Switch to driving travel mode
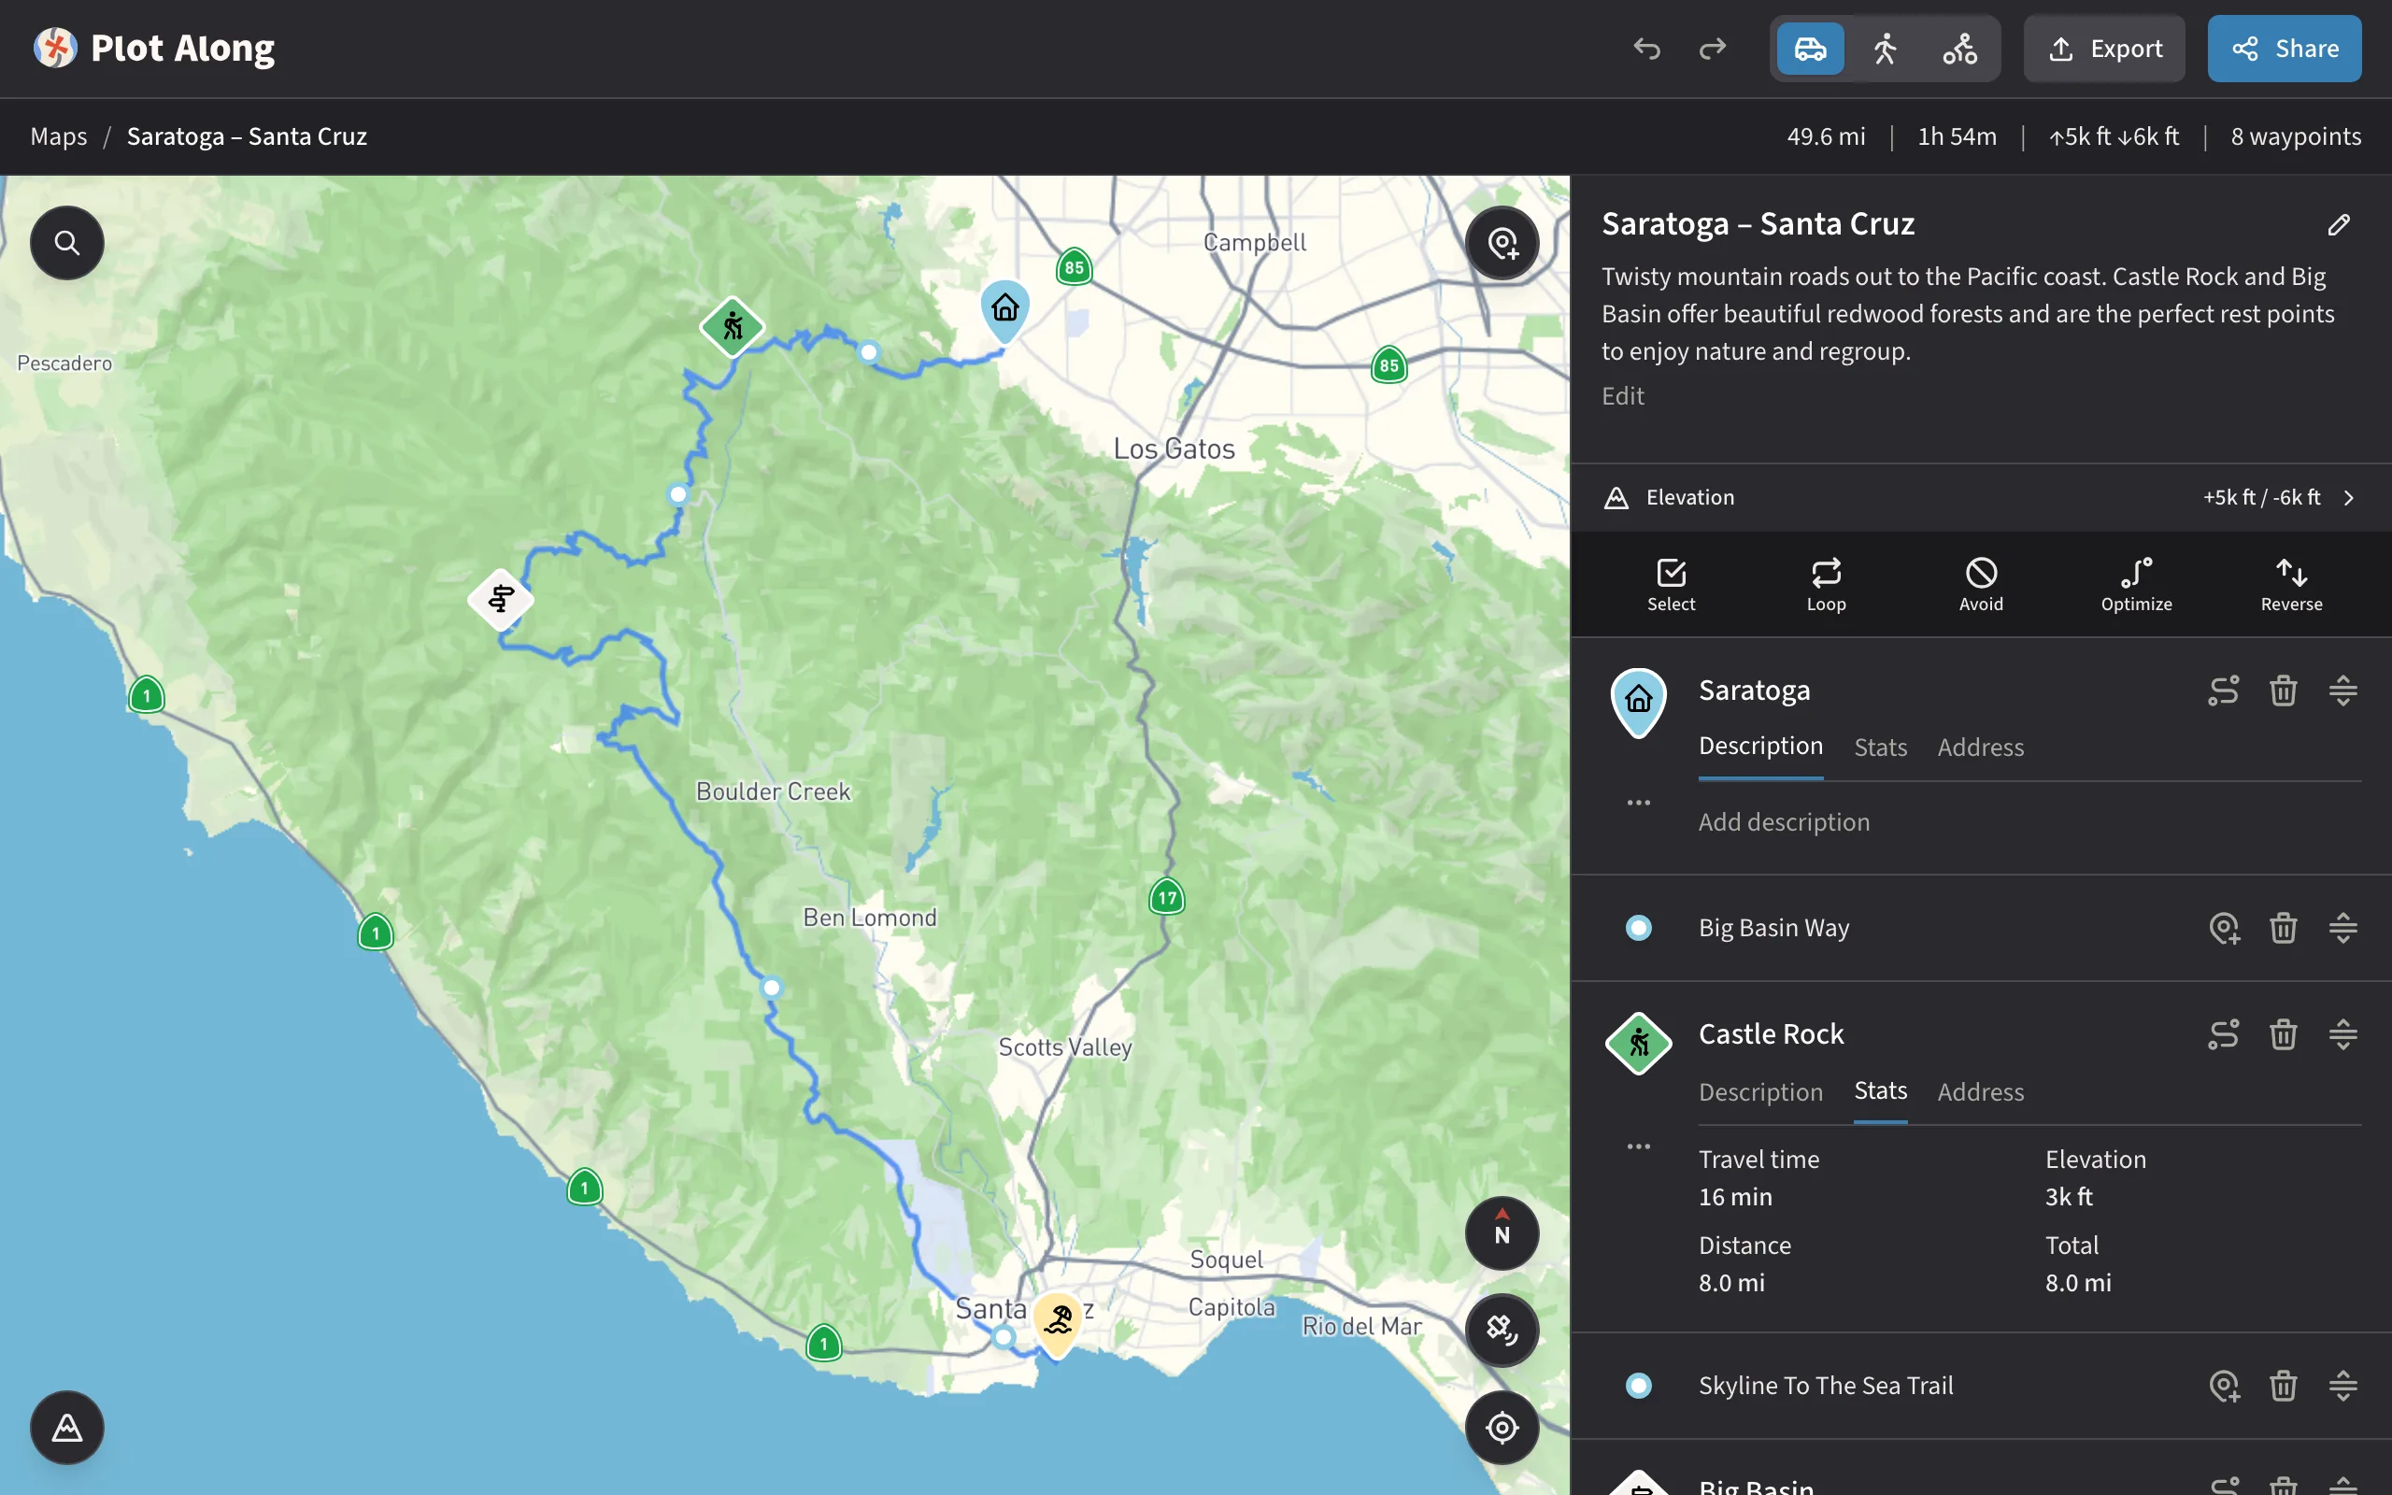The height and width of the screenshot is (1495, 2392). pos(1810,49)
